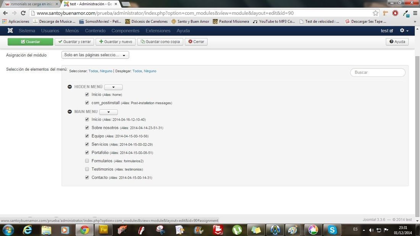420x236 pixels.
Task: Click the Buscar search field
Action: click(378, 72)
